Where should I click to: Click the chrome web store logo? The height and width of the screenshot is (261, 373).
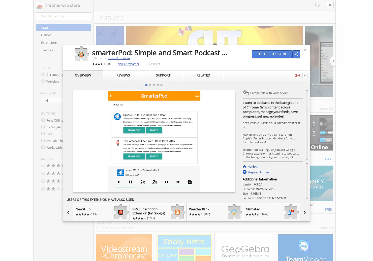click(40, 6)
